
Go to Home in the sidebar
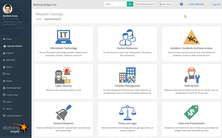[x=9, y=39]
